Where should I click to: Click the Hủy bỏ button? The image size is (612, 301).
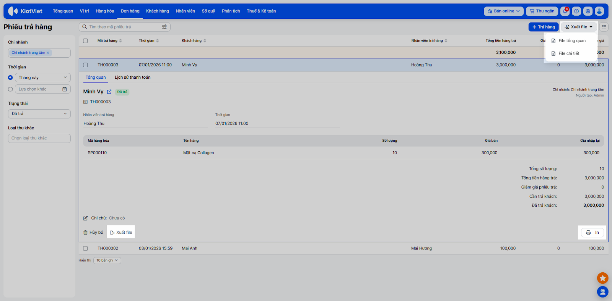[x=93, y=232]
